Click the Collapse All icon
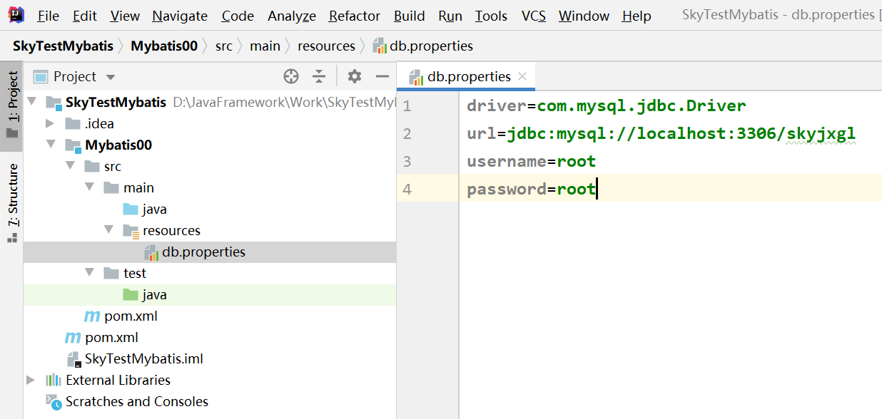 319,76
